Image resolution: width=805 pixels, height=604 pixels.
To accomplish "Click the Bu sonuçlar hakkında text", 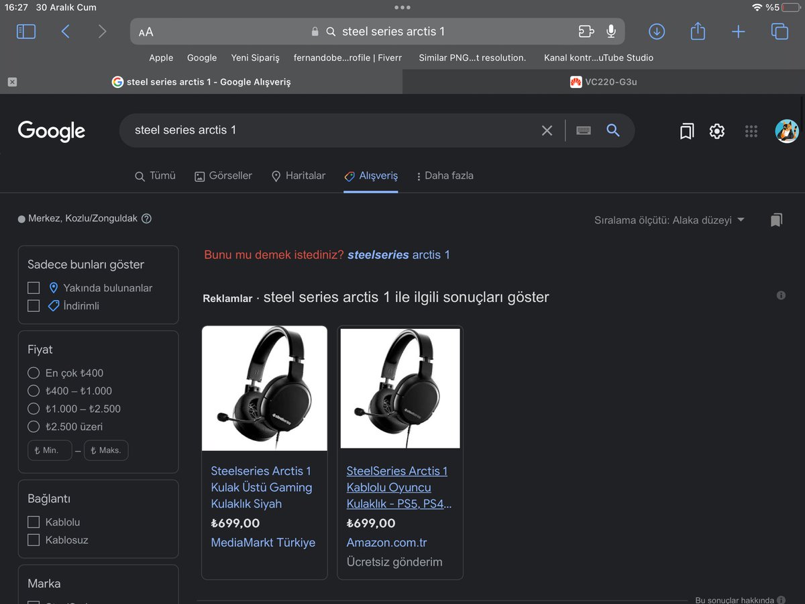I will coord(735,601).
